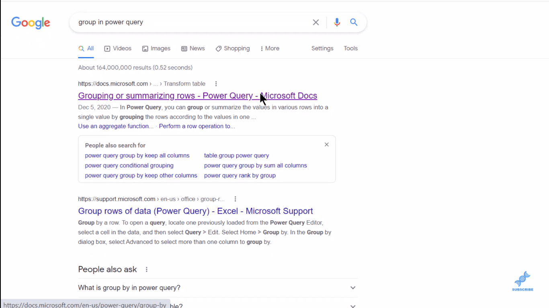This screenshot has width=549, height=308.
Task: Expand What is group by in power query
Action: pyautogui.click(x=218, y=288)
